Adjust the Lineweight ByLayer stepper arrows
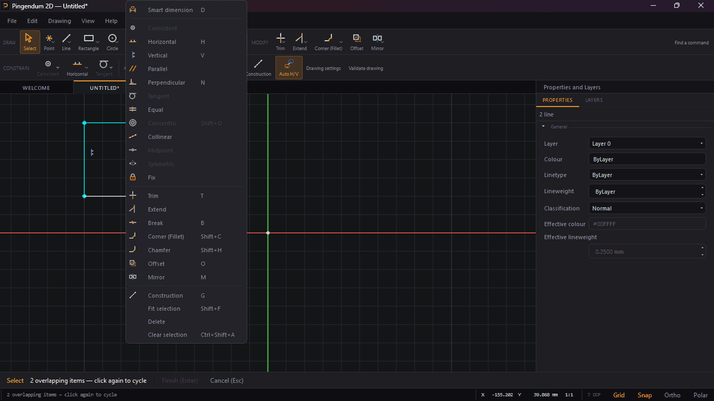The width and height of the screenshot is (714, 401). pos(702,191)
